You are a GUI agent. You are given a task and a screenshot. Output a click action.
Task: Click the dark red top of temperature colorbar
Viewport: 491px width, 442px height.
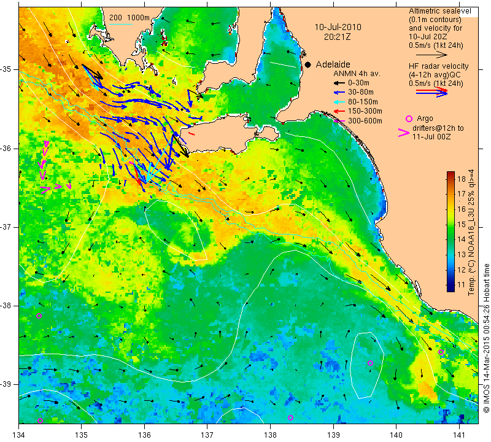pyautogui.click(x=450, y=174)
